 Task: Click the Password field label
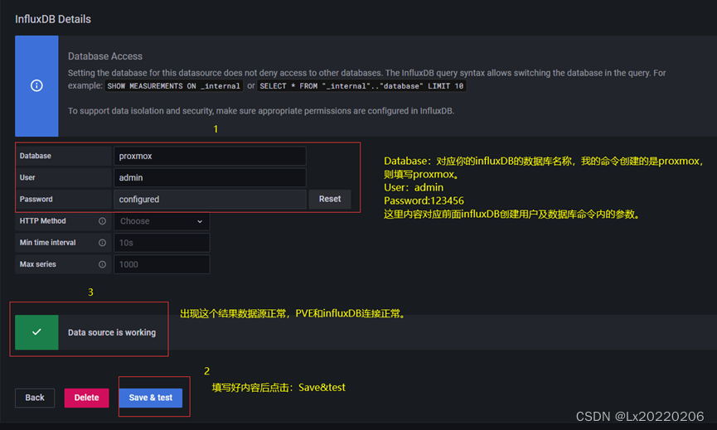tap(36, 199)
